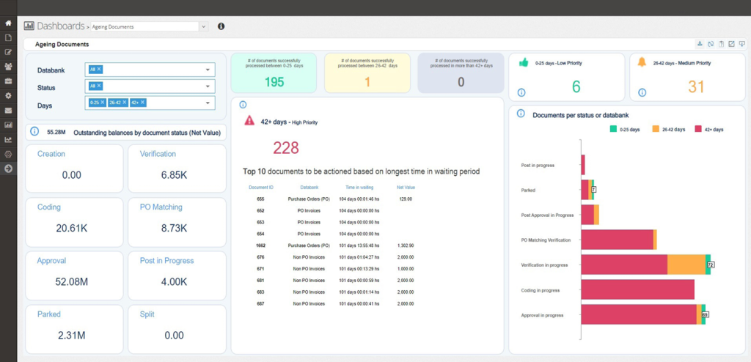Screen dimensions: 751x362
Task: Open the gear settings icon in sidebar
Action: coord(8,96)
